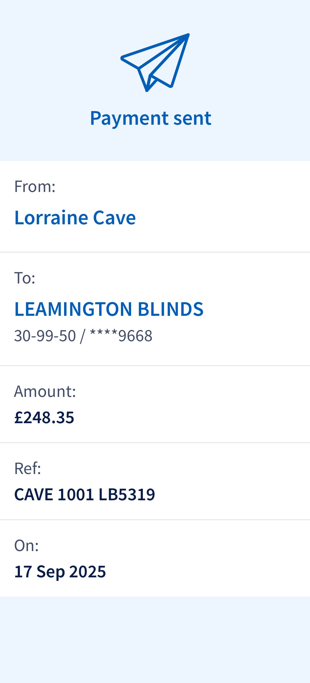Select the sender name Lorraine Cave

[x=75, y=218]
